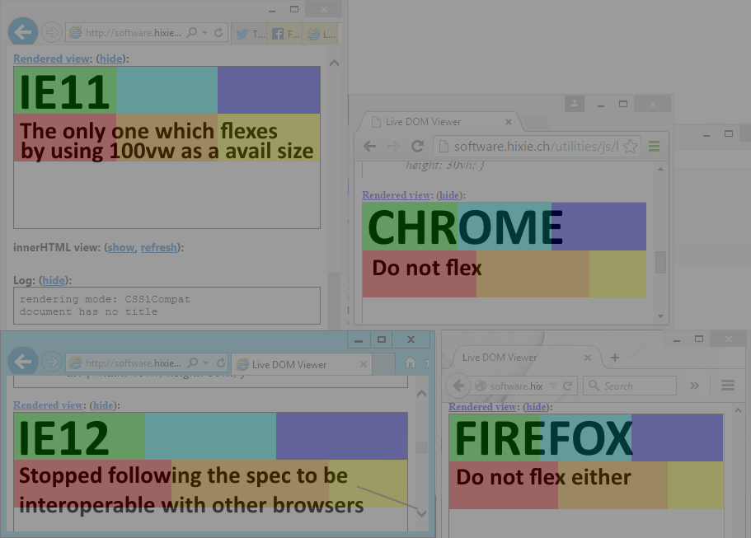Focus the IE11 window address bar URL
The image size is (751, 538).
click(134, 33)
